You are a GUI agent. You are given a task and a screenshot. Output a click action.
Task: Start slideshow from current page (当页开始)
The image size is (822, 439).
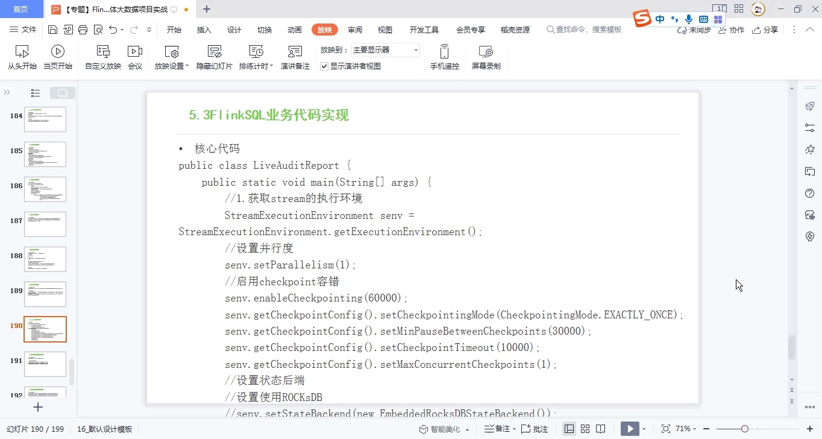[x=58, y=57]
